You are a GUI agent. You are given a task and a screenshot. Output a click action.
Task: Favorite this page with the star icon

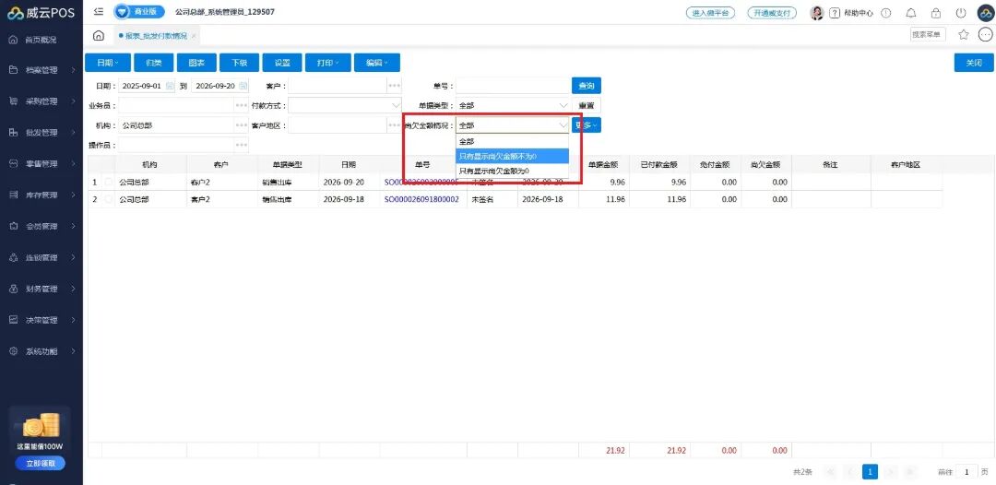[x=963, y=35]
